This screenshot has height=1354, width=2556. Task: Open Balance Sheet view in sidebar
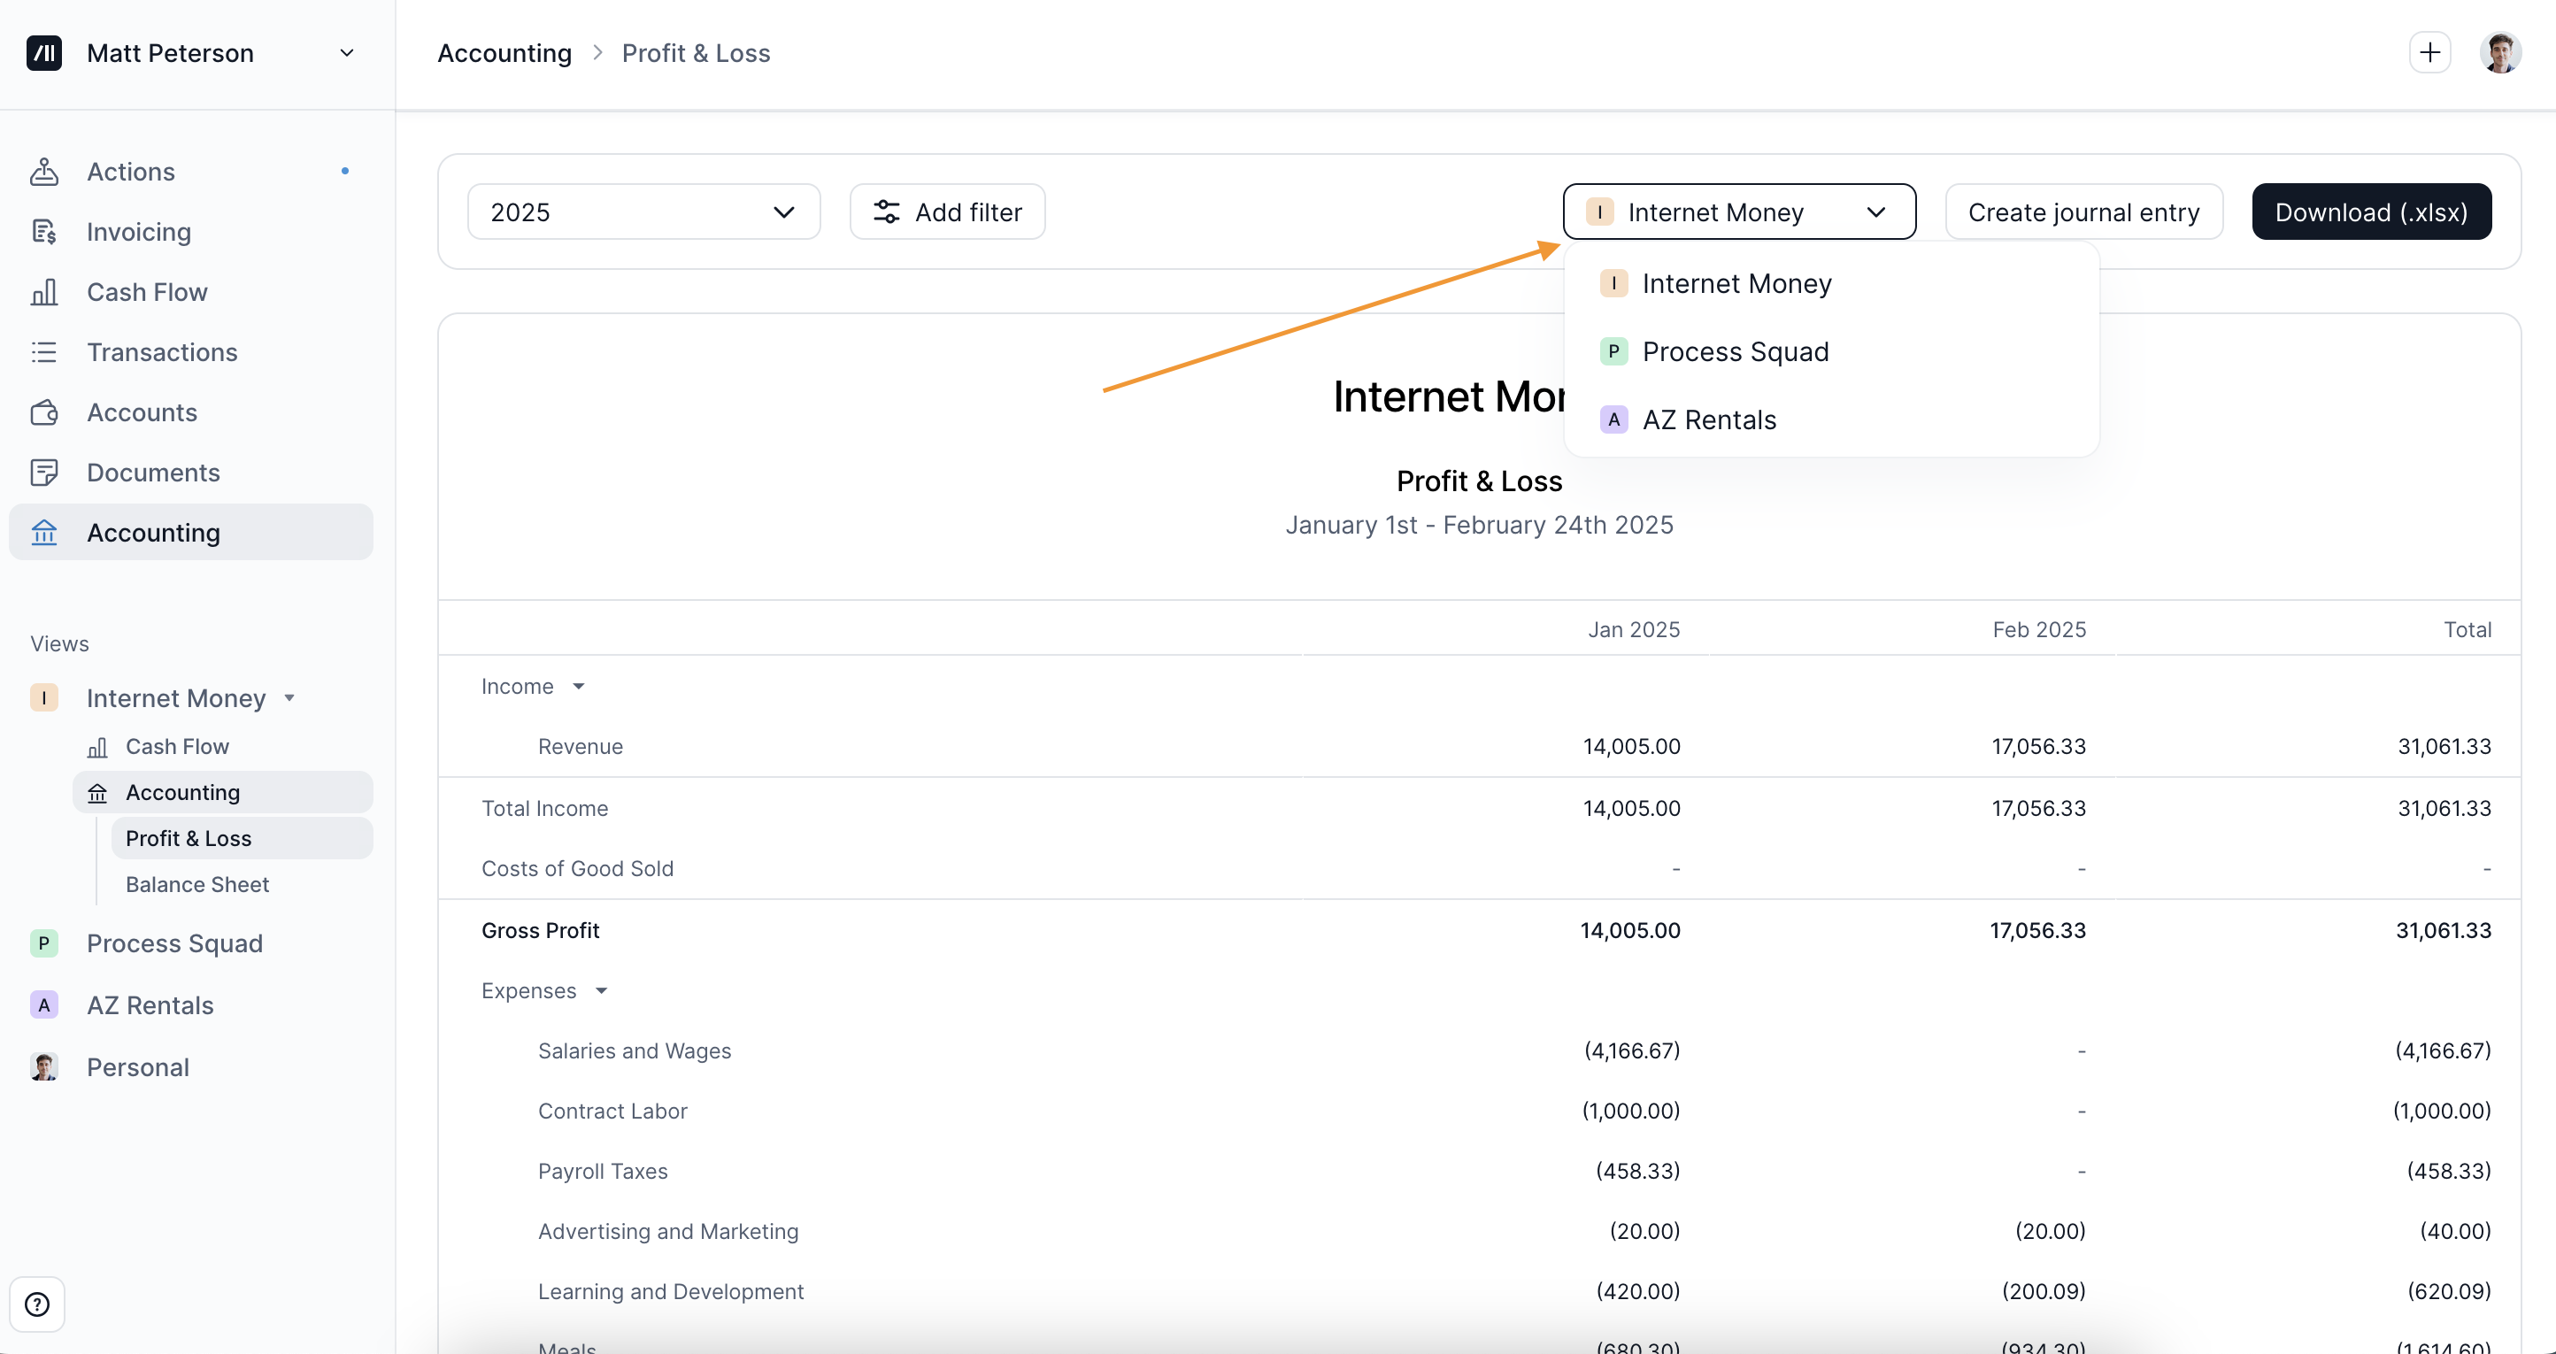[196, 885]
